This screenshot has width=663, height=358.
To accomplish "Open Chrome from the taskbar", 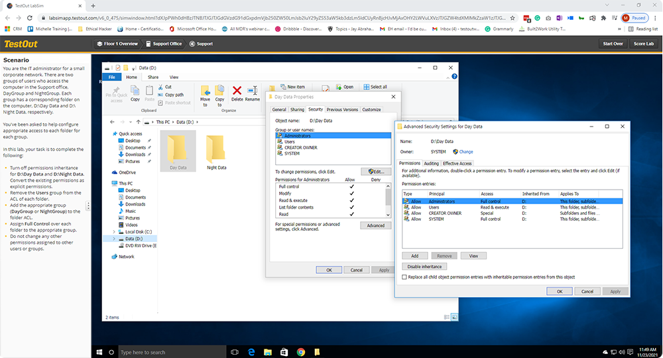I will [x=300, y=352].
